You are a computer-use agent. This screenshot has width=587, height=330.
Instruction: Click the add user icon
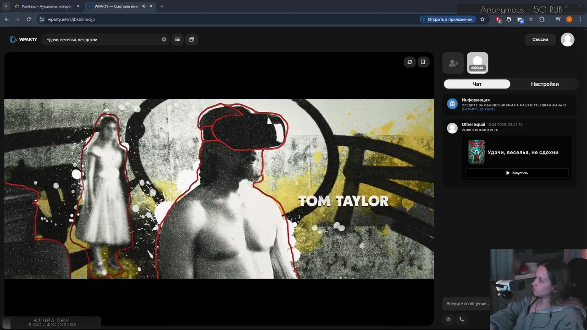tap(453, 63)
